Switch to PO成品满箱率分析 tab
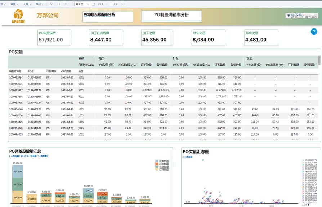This screenshot has width=322, height=207. pyautogui.click(x=108, y=17)
